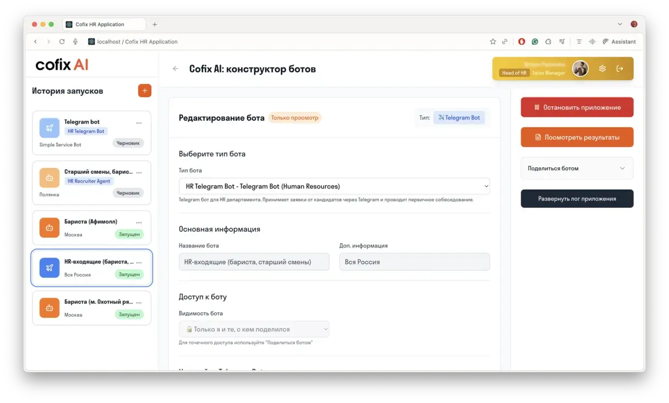The width and height of the screenshot is (669, 403).
Task: Go back with the browser back arrow
Action: (x=36, y=42)
